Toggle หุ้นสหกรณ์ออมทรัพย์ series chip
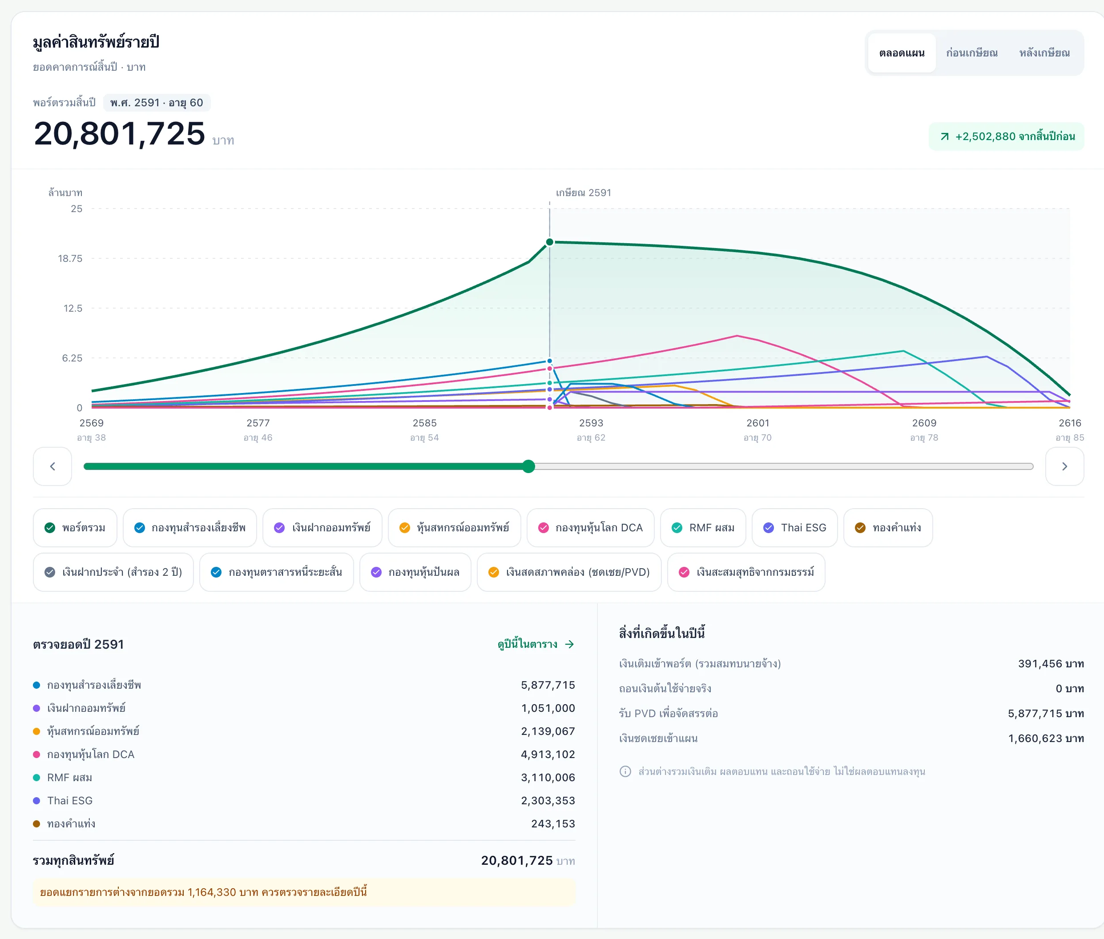The height and width of the screenshot is (939, 1104). tap(454, 528)
